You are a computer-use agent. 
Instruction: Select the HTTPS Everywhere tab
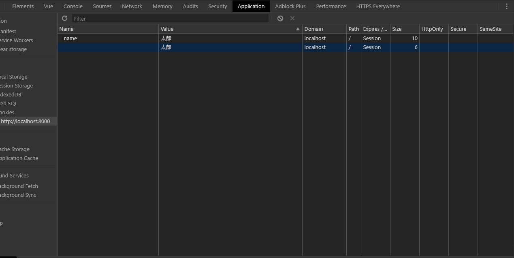[378, 6]
